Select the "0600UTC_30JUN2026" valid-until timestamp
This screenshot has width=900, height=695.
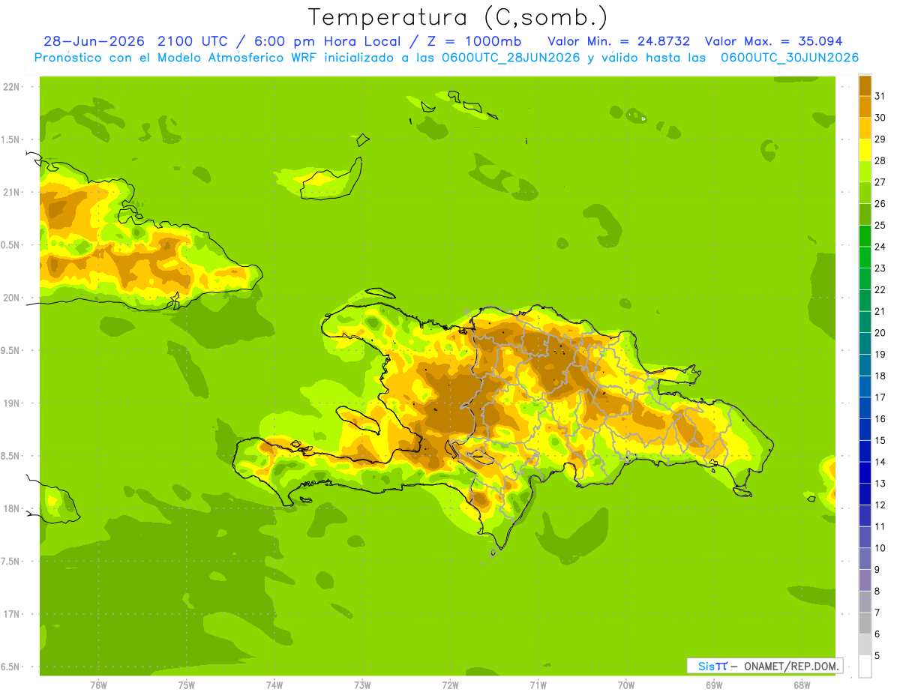coord(790,58)
